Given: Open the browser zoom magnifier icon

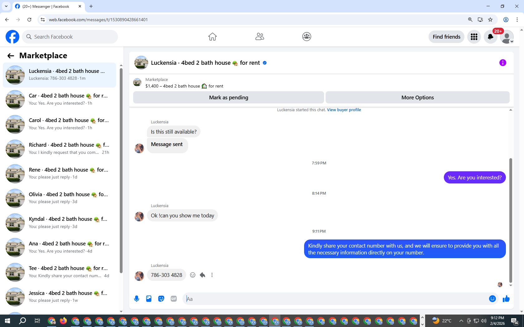Looking at the screenshot, I should 470,20.
